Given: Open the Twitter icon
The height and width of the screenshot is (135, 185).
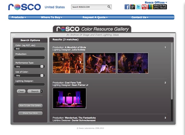Looking at the screenshot, I should 138,7.
